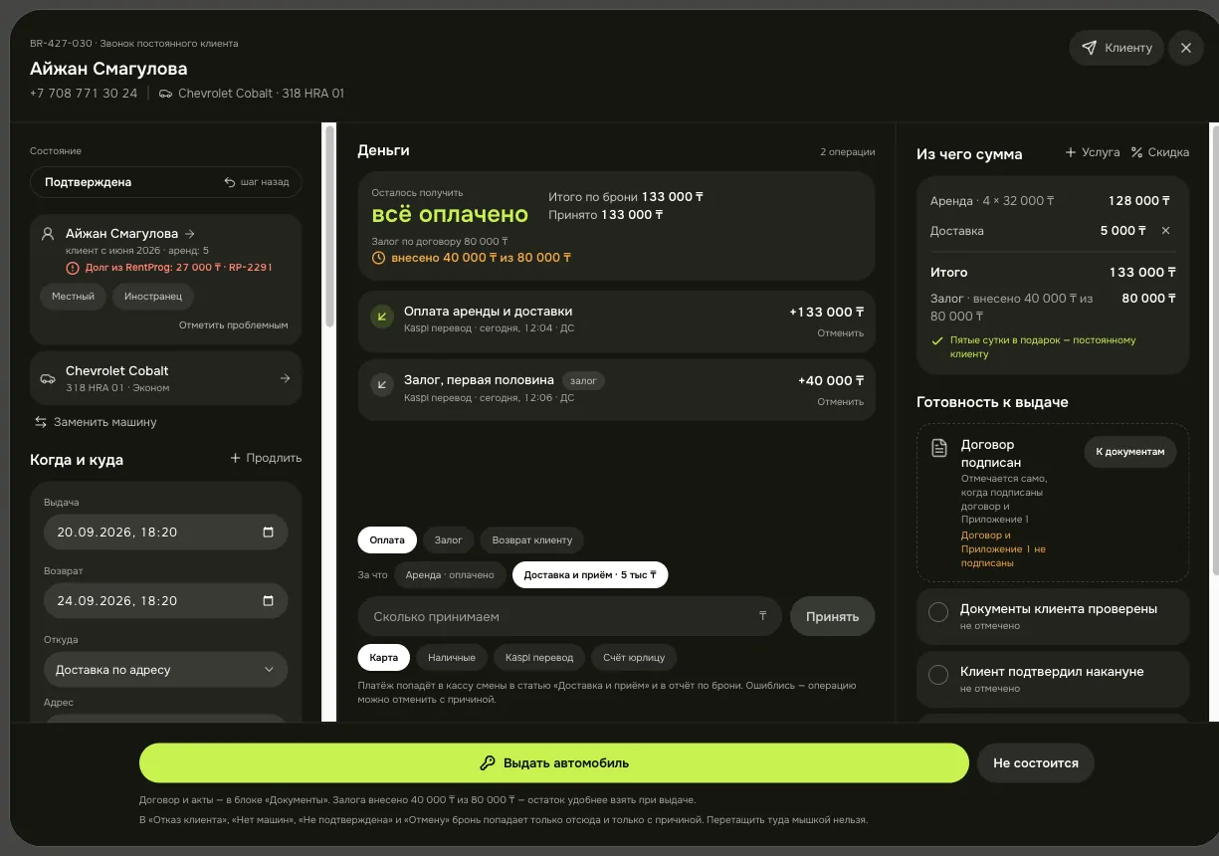Click the clock icon near внесено 40 000 ₸

pos(378,258)
